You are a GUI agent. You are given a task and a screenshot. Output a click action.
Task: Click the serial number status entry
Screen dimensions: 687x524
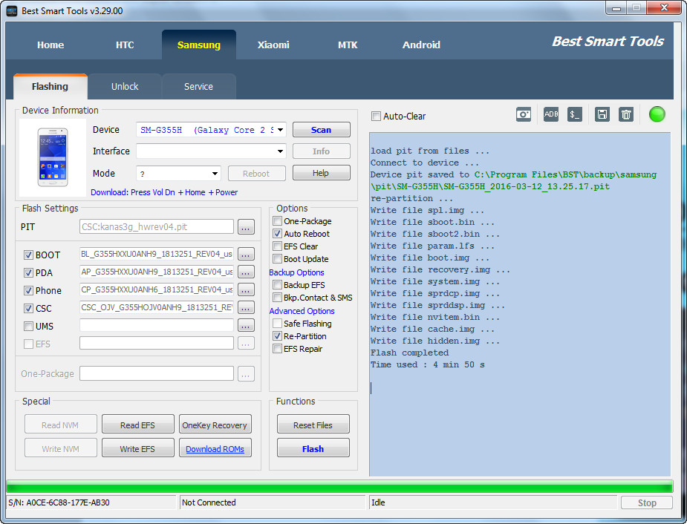pyautogui.click(x=59, y=502)
